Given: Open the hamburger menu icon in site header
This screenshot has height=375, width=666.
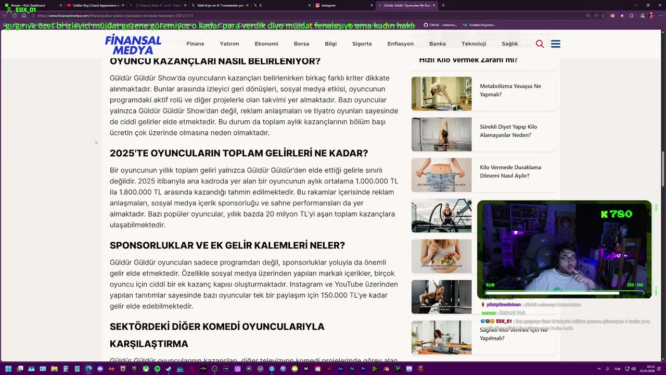Looking at the screenshot, I should [x=556, y=44].
